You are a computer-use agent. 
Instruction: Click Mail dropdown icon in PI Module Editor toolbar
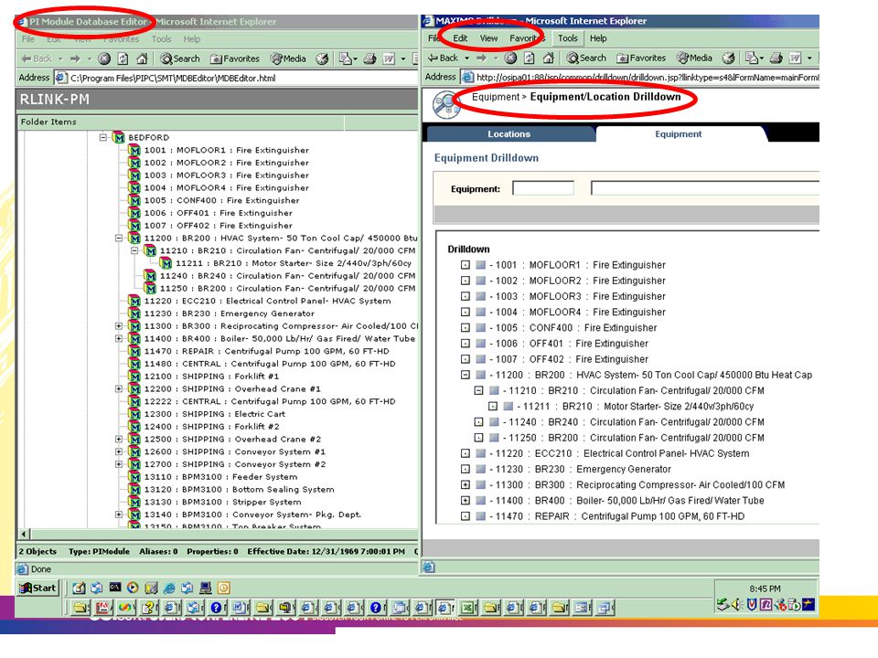(x=348, y=58)
